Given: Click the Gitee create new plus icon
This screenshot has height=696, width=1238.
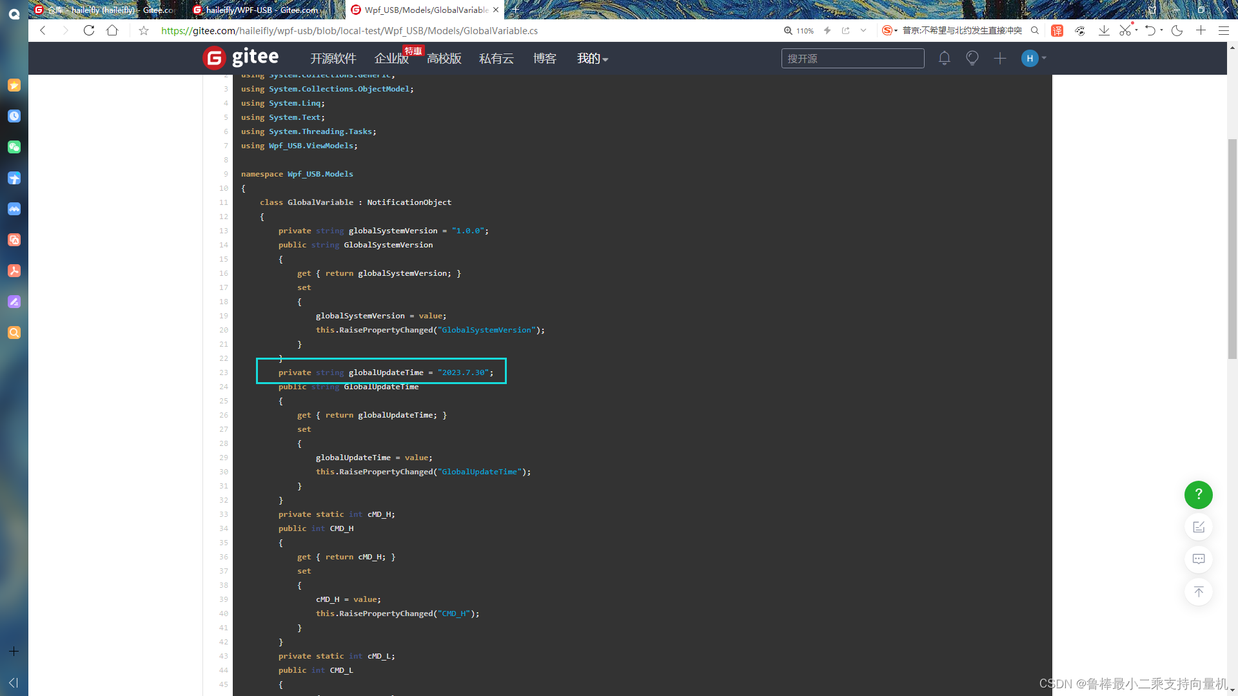Looking at the screenshot, I should (1000, 59).
